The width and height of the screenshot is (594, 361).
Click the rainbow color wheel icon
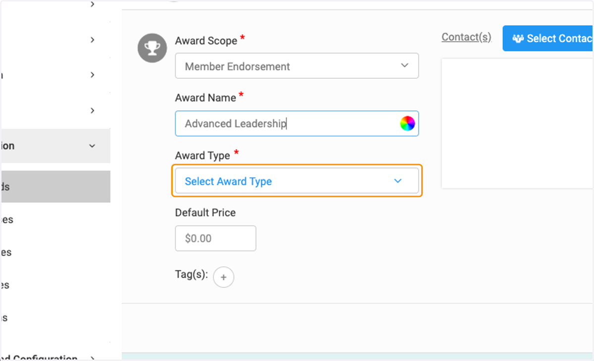click(407, 123)
